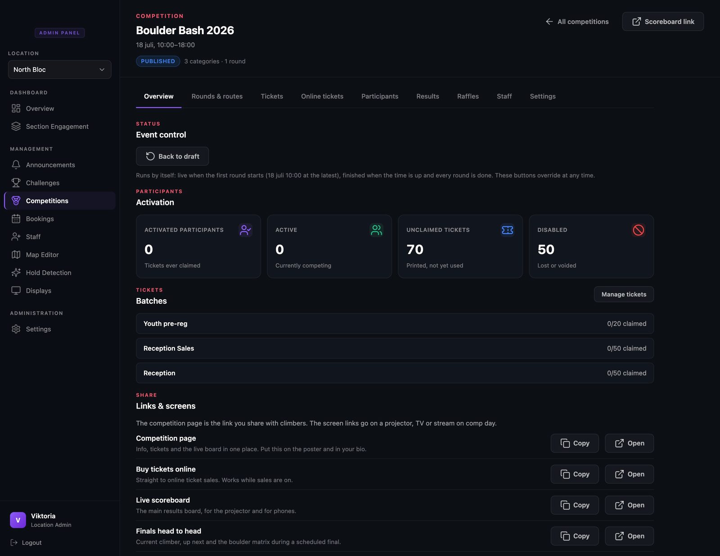Open the Participants tab
Image resolution: width=720 pixels, height=556 pixels.
[380, 96]
